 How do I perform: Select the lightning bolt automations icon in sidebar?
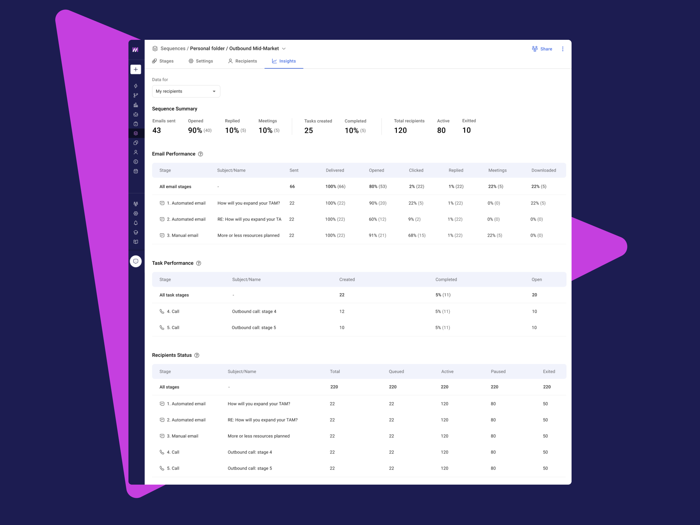point(136,86)
